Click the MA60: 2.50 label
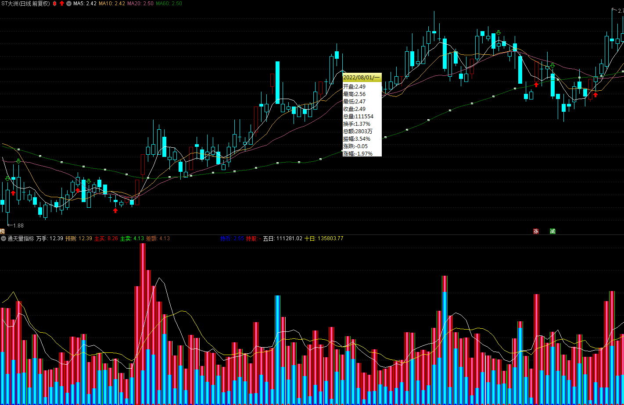The width and height of the screenshot is (624, 405). coord(169,4)
